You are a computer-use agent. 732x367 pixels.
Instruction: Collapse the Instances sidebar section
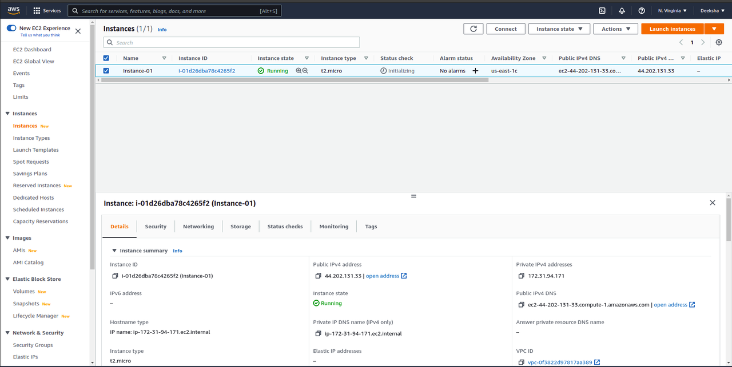(7, 114)
